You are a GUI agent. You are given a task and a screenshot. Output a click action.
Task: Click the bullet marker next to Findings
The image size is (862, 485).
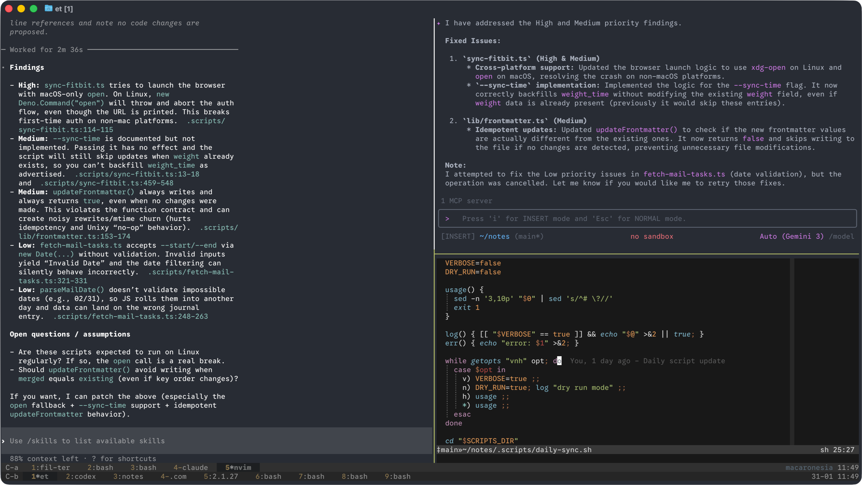pyautogui.click(x=3, y=68)
